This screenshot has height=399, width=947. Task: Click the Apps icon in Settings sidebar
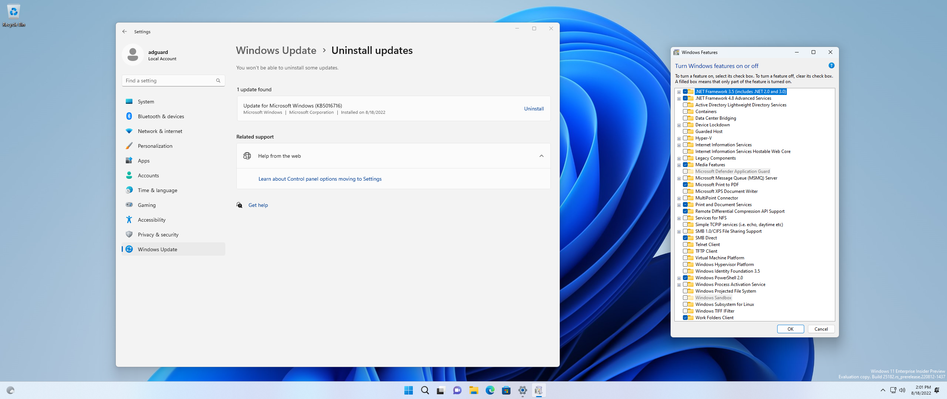pyautogui.click(x=129, y=161)
